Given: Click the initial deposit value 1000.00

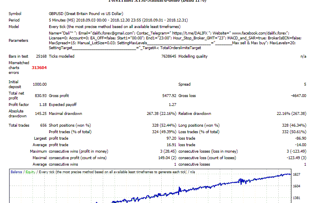Looking at the screenshot, I should coord(39,84).
